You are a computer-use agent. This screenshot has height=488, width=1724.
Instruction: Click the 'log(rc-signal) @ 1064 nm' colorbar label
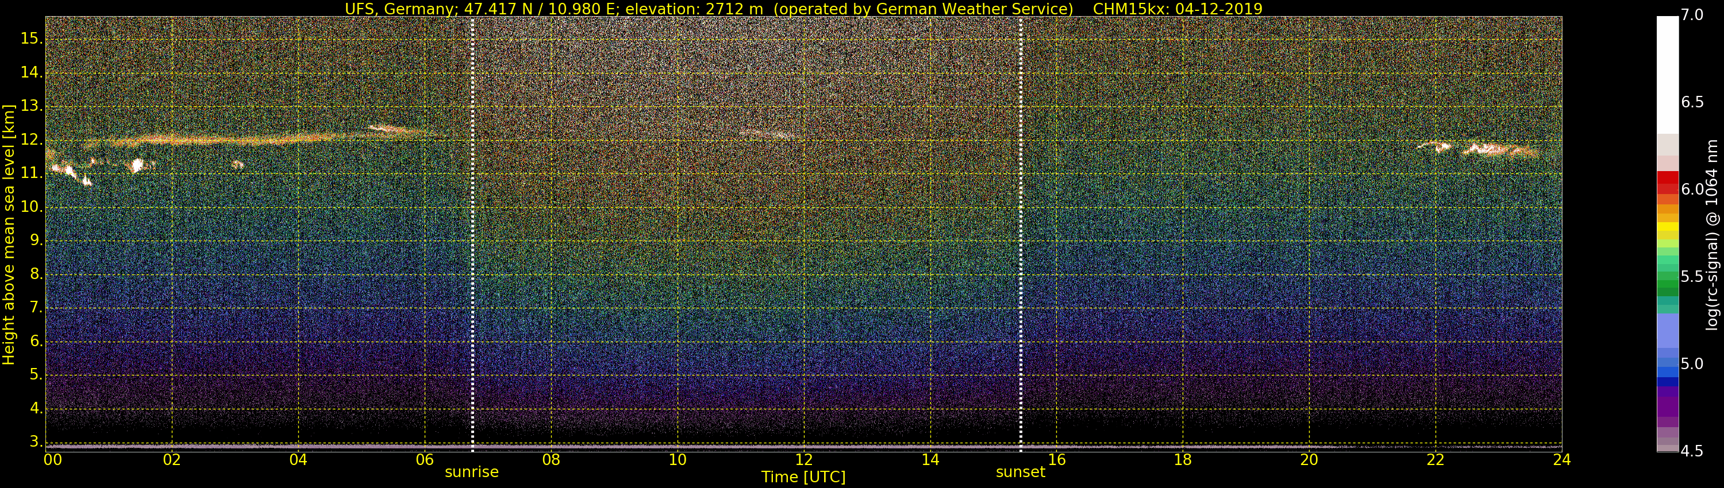[1712, 234]
